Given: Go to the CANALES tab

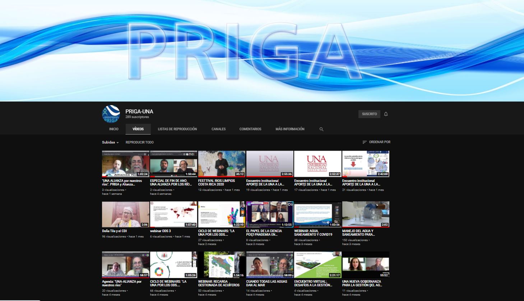Looking at the screenshot, I should point(219,129).
